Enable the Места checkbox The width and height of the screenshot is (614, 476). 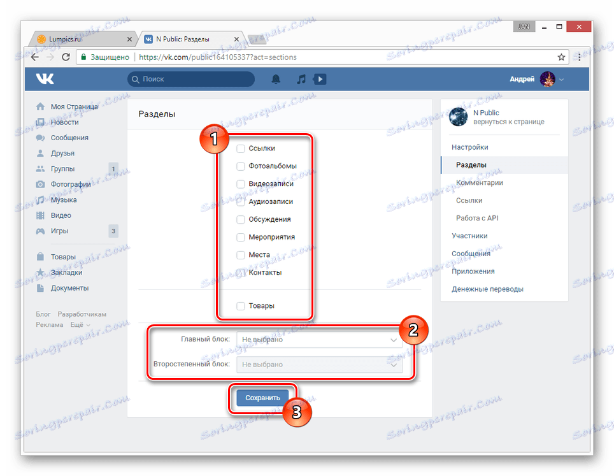241,255
